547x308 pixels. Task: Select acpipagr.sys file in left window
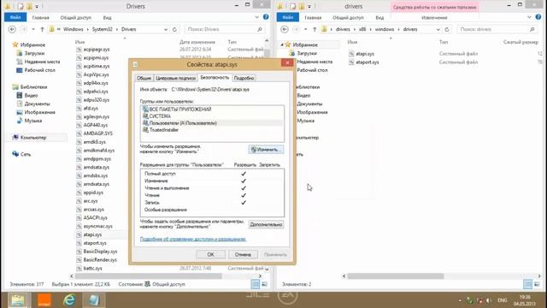97,50
